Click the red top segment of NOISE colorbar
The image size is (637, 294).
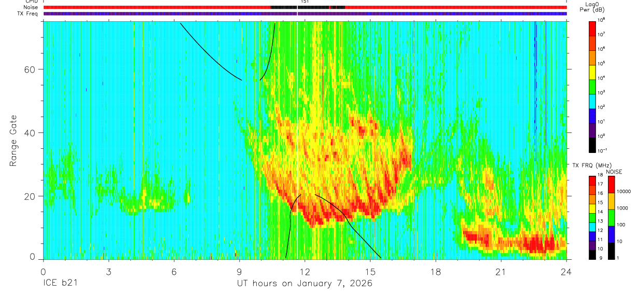[x=612, y=185]
